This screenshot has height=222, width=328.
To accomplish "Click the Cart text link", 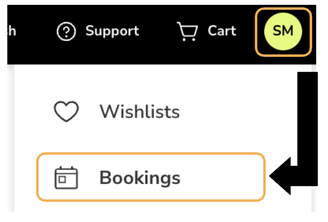I will point(222,31).
